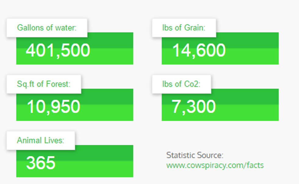Select the 365 animal lives value
The width and height of the screenshot is (299, 184).
click(x=41, y=163)
